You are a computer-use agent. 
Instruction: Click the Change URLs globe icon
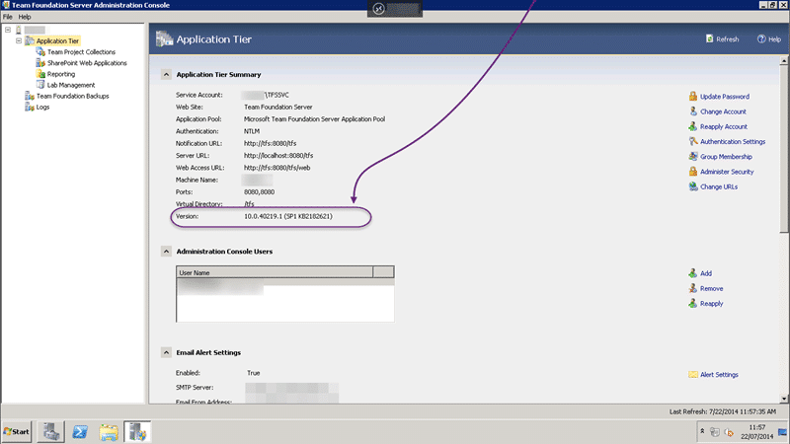(x=693, y=186)
